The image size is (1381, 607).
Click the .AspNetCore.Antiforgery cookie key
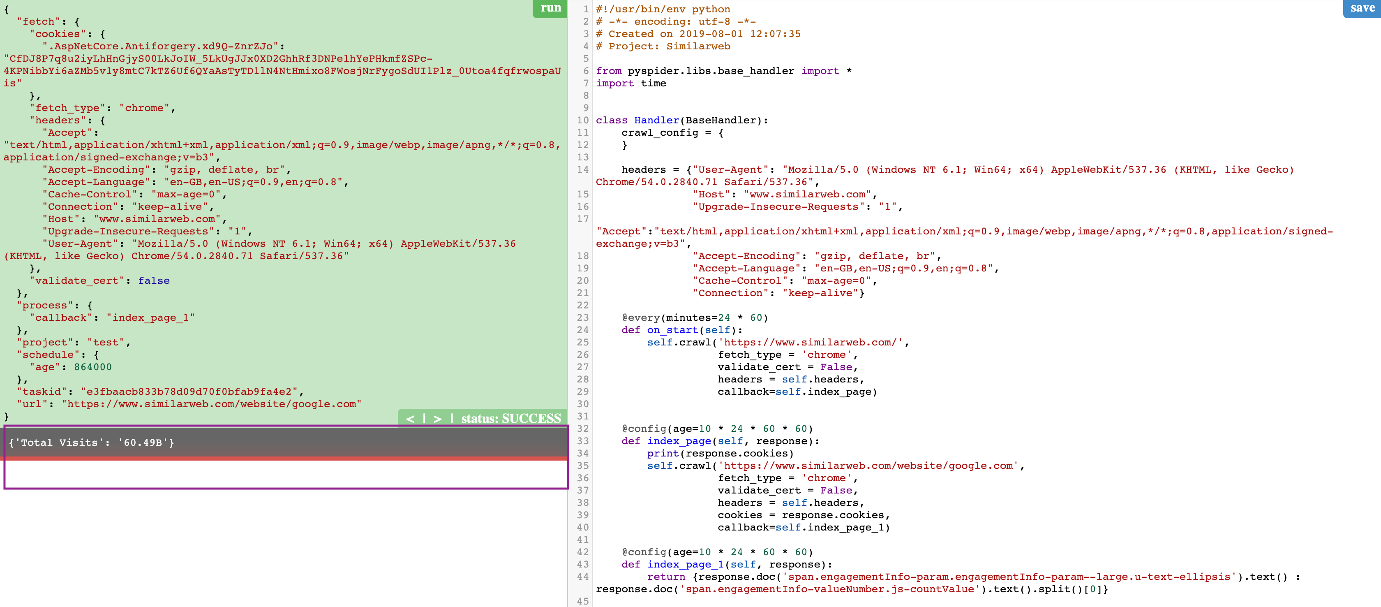pos(164,46)
